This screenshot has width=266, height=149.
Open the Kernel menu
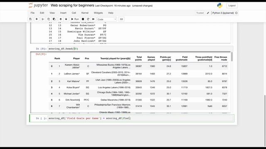(x=85, y=13)
